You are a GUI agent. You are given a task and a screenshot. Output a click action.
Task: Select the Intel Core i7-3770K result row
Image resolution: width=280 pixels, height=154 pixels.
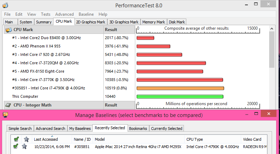pyautogui.click(x=47, y=80)
